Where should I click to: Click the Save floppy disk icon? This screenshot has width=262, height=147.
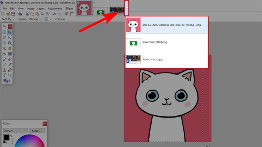[13, 14]
